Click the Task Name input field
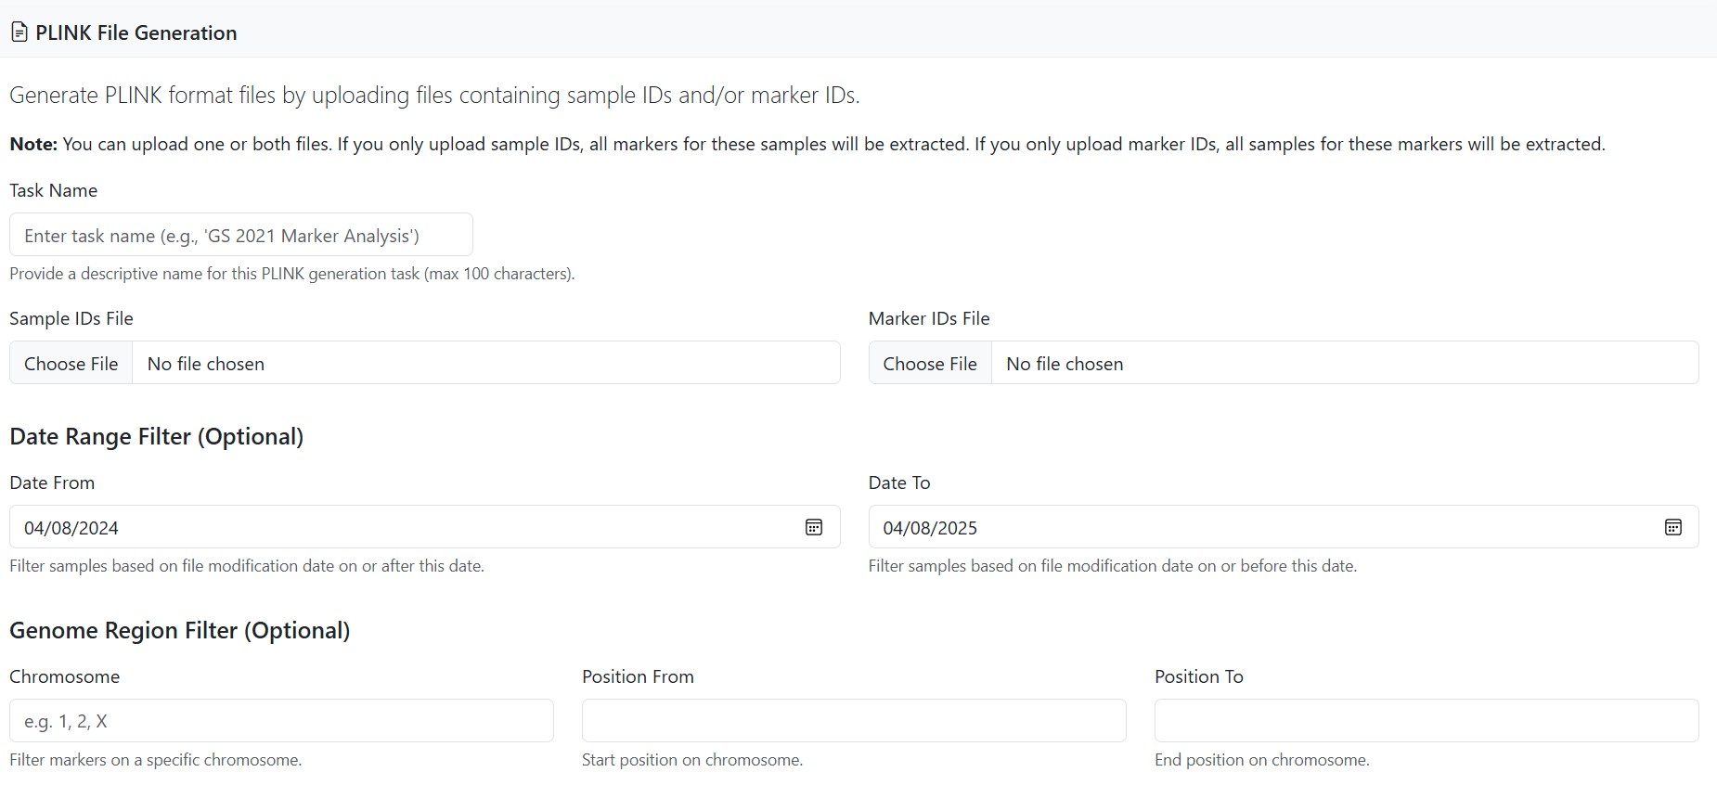1717x785 pixels. pyautogui.click(x=241, y=235)
